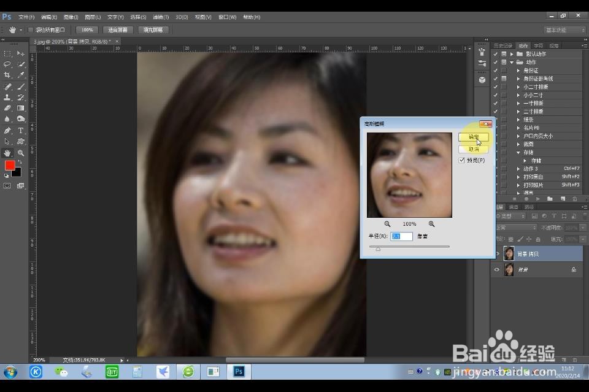
Task: Toggle dialog box for 身份证参考线 action
Action: click(x=504, y=79)
